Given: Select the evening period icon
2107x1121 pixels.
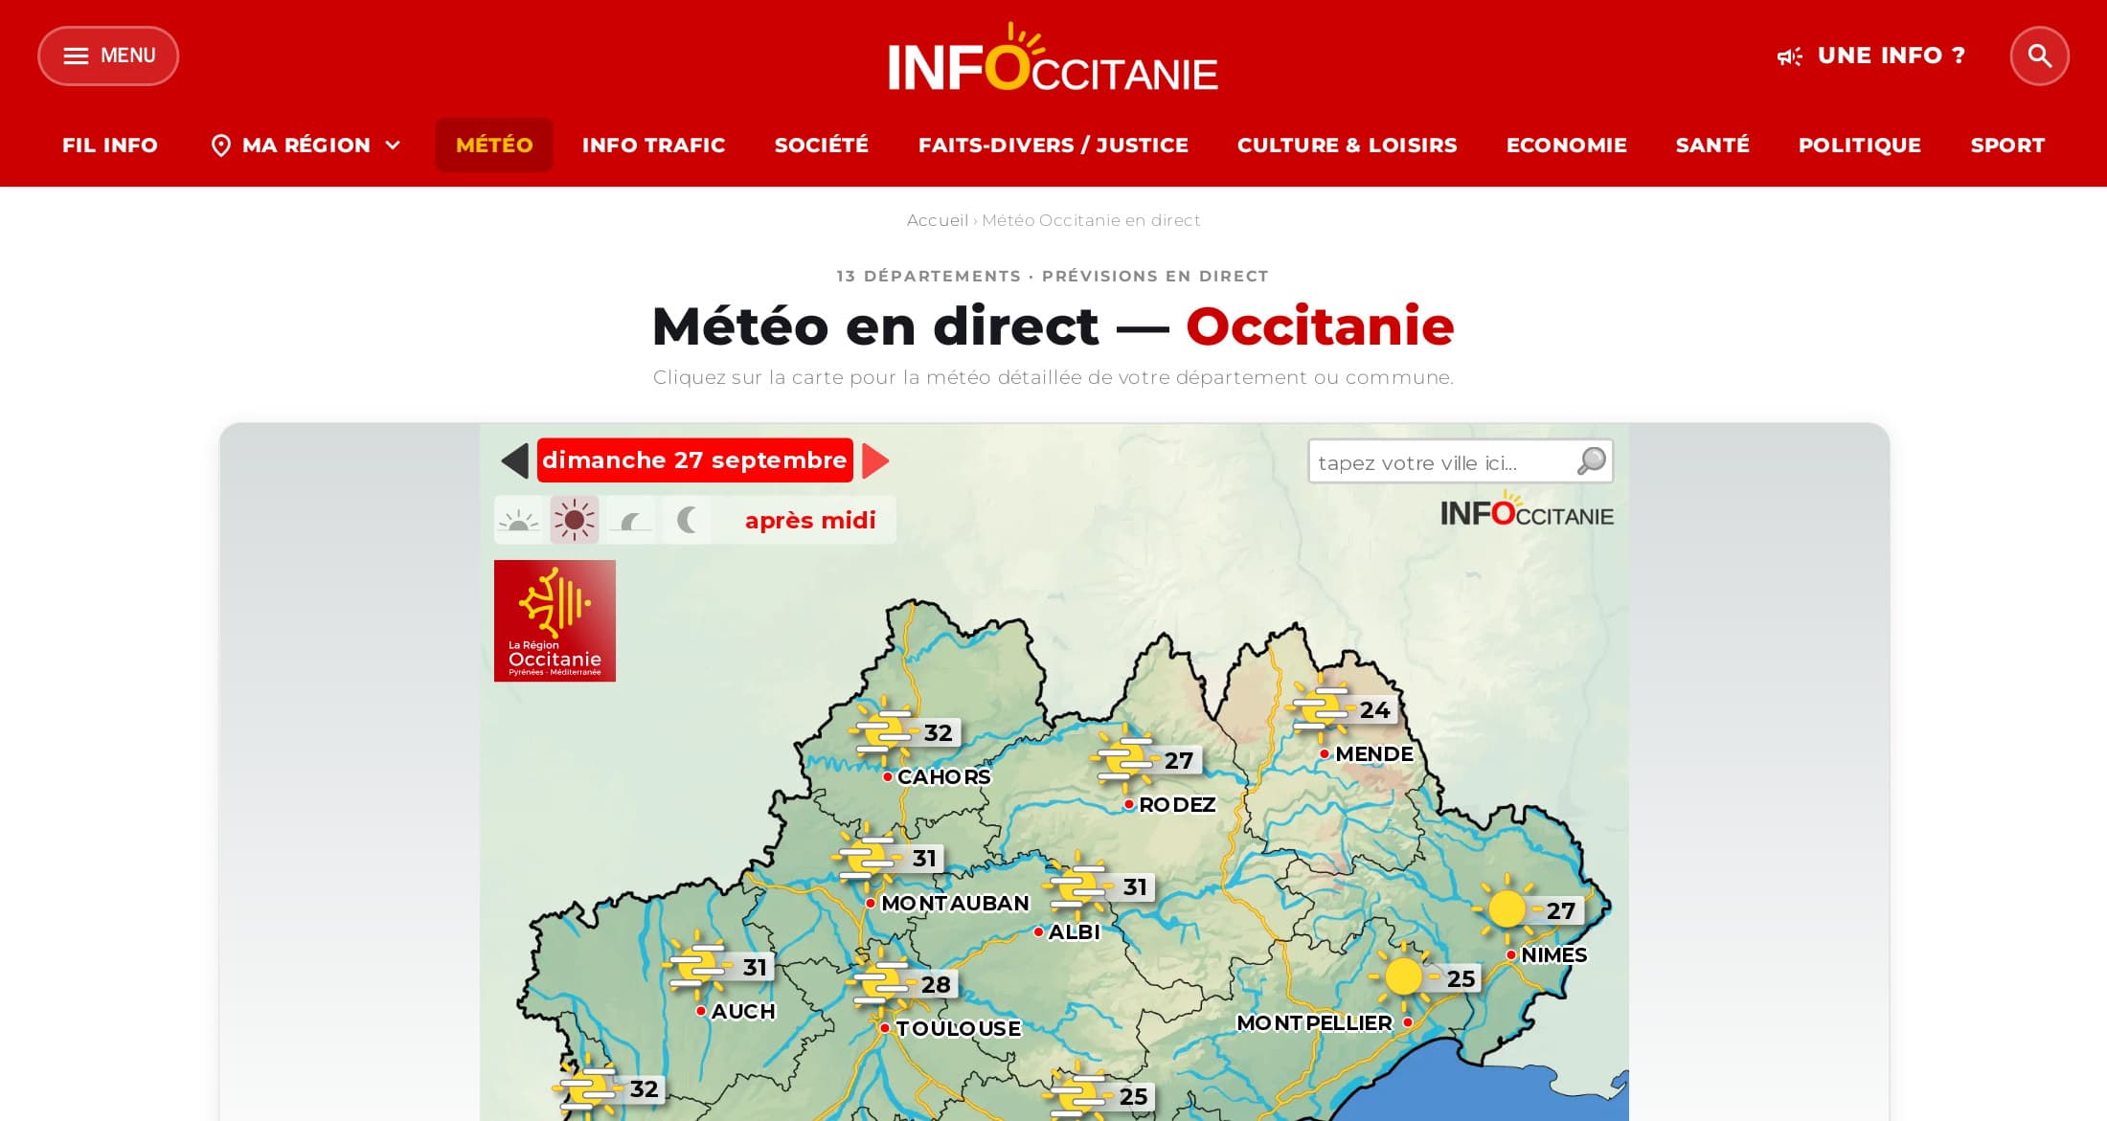Looking at the screenshot, I should point(631,520).
